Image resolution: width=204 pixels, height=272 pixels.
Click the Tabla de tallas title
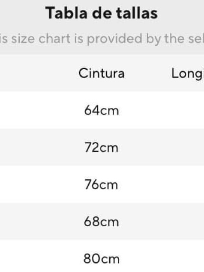(x=102, y=13)
